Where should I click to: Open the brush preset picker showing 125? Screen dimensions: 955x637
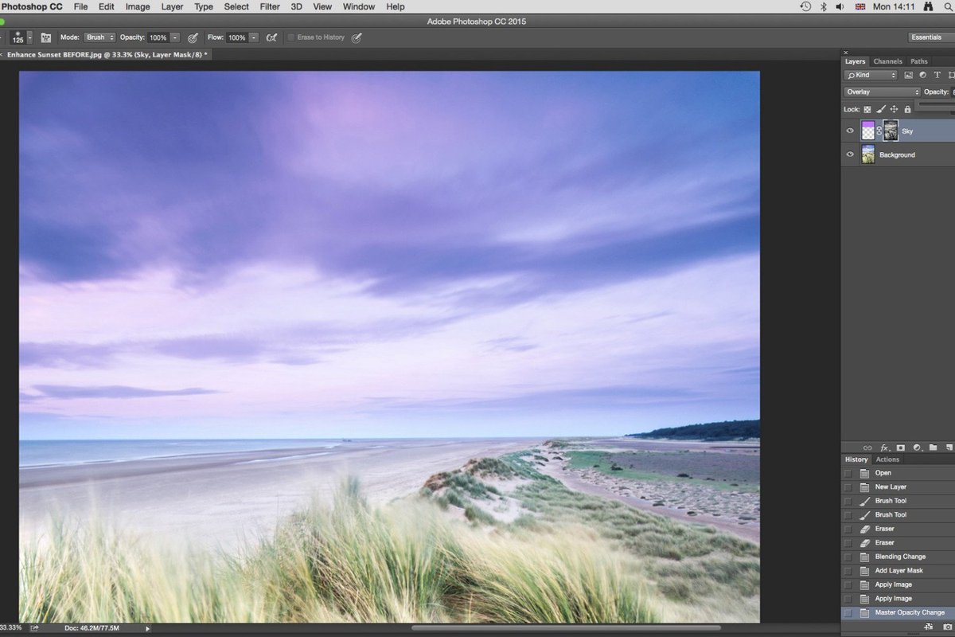pyautogui.click(x=21, y=37)
